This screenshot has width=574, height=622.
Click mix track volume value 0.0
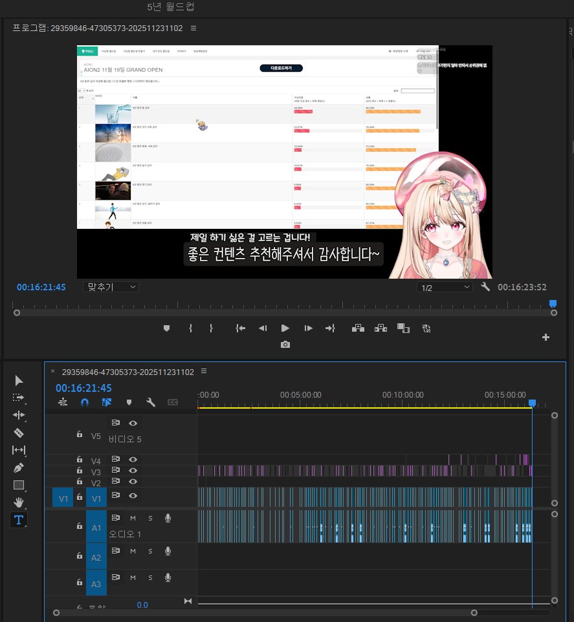(x=142, y=605)
